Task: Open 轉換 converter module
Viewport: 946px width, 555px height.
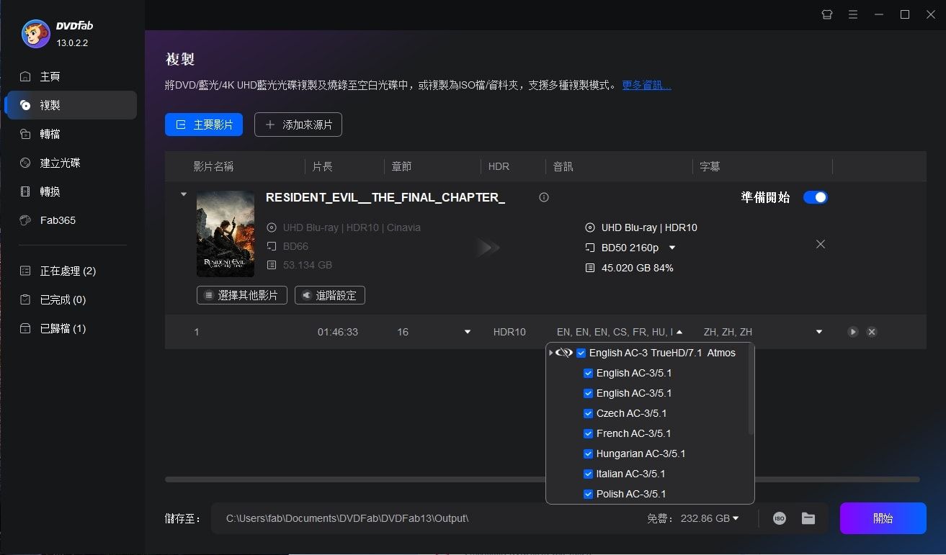Action: [x=70, y=191]
